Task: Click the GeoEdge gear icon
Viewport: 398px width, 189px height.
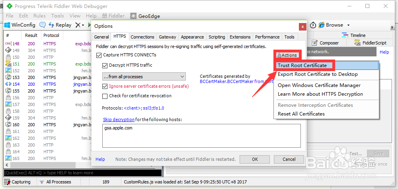Action: coord(133,16)
